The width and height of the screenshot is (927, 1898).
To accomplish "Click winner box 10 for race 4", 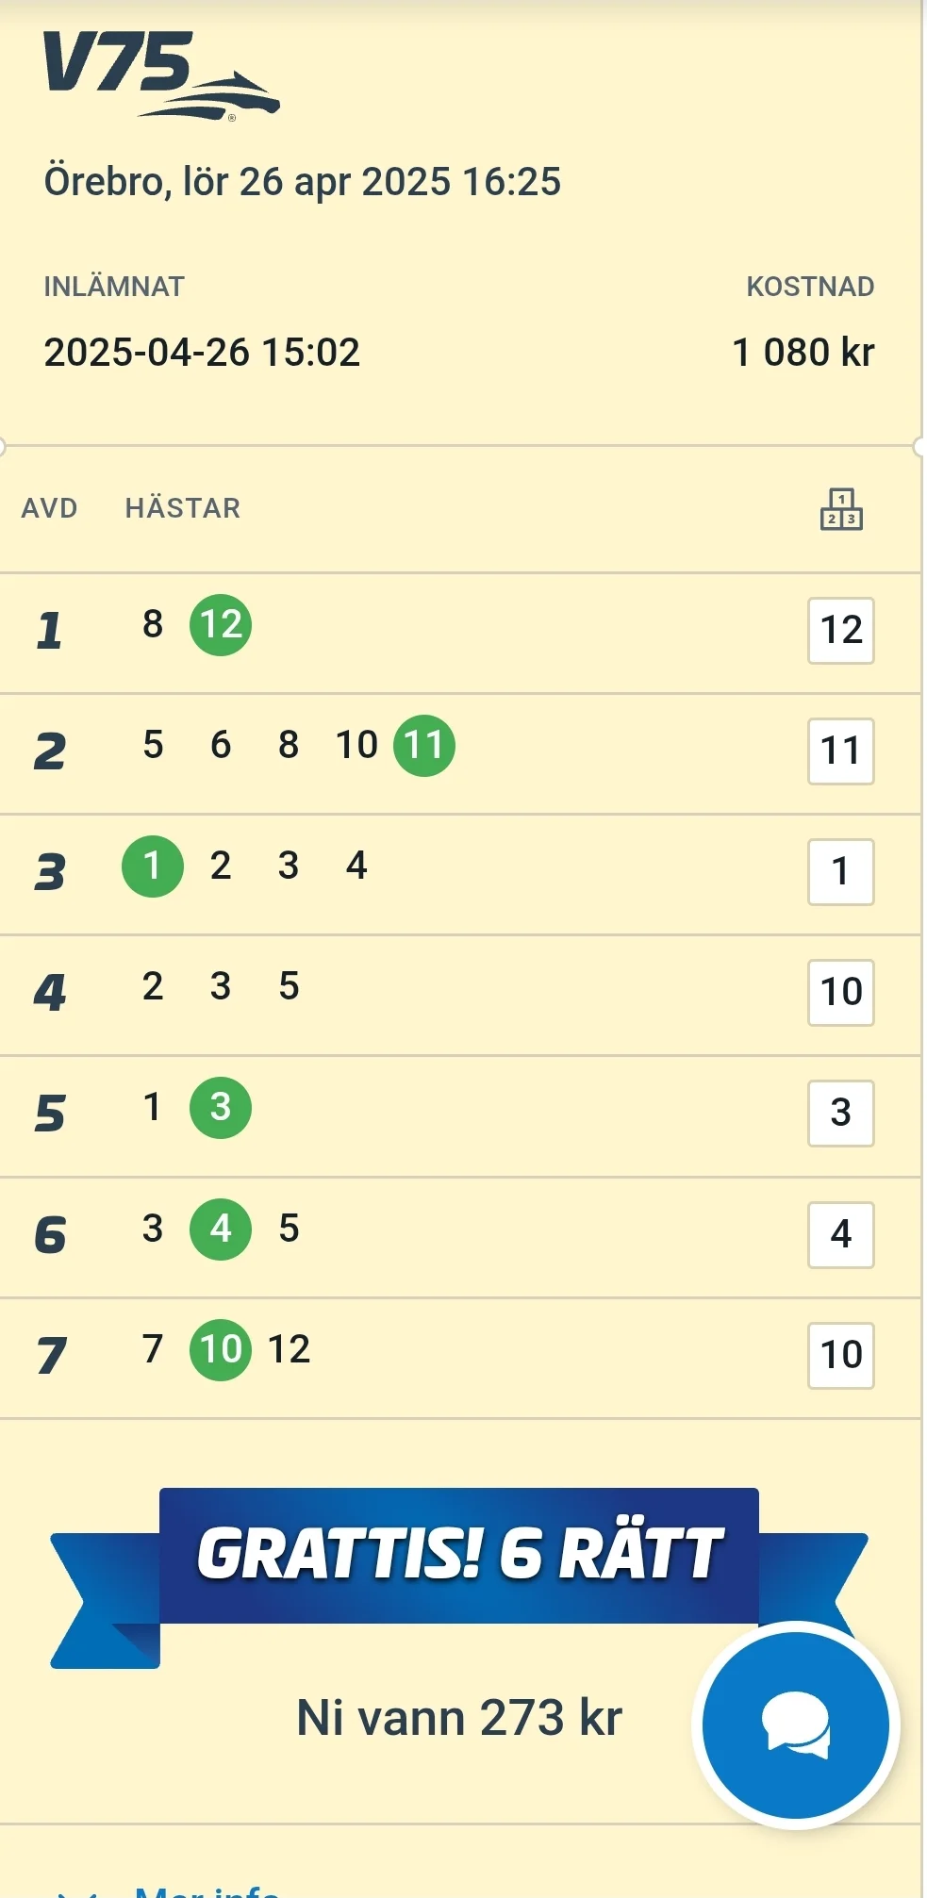I will [840, 993].
